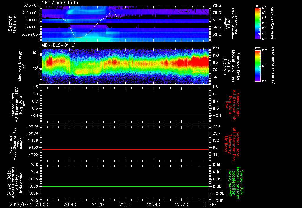Click the '30' scanner angle axis value
This screenshot has width=302, height=208.
pos(215,77)
